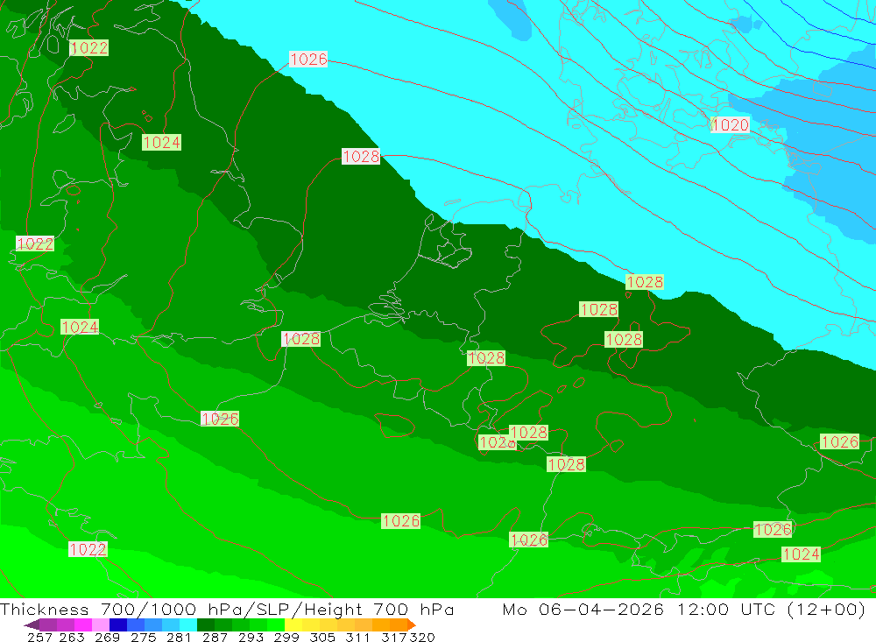876x642 pixels.
Task: Click the 1022 label in the bottom-left corner
Action: 88,549
